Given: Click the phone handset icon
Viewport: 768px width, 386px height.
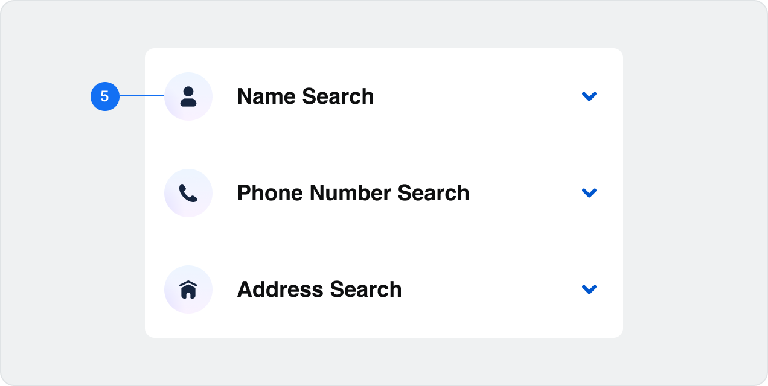Looking at the screenshot, I should pyautogui.click(x=188, y=193).
